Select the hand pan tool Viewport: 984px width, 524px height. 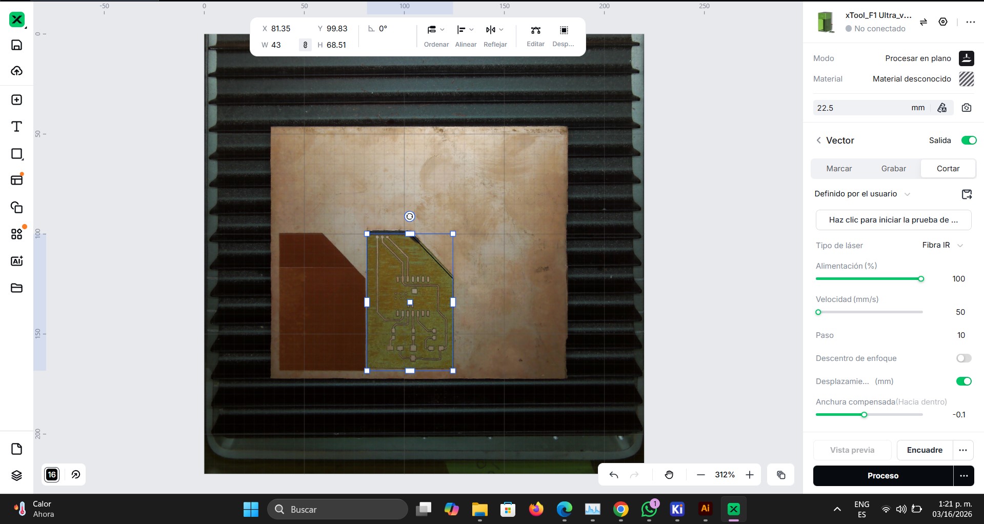(x=669, y=475)
